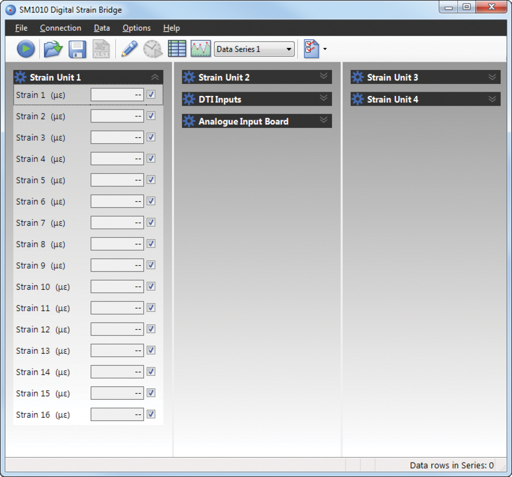Toggle the Strain 3 checkbox

tap(151, 137)
